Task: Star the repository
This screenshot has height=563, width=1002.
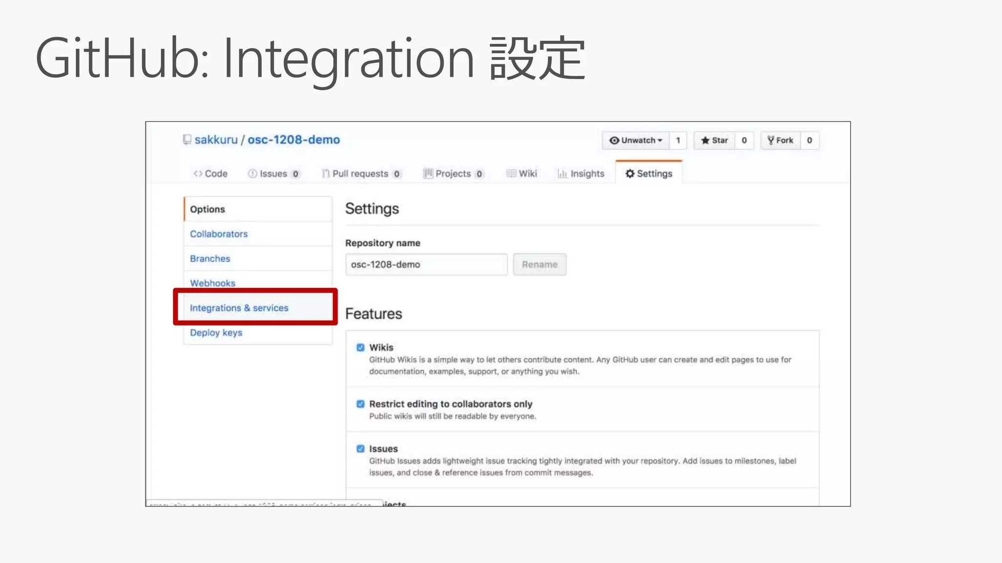Action: 714,140
